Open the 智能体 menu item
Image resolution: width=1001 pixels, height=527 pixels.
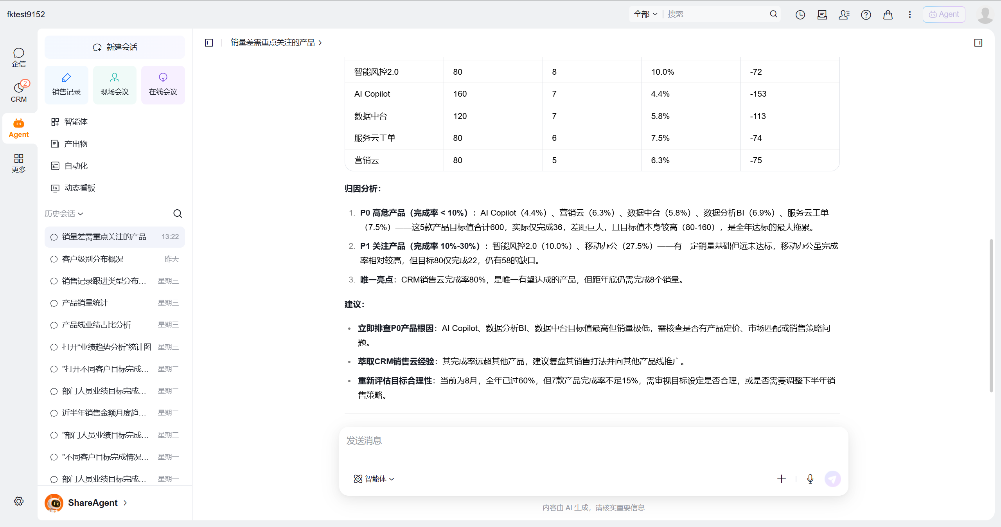tap(115, 122)
